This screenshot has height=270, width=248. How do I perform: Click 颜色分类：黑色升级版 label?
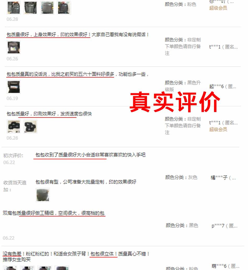coord(182,86)
